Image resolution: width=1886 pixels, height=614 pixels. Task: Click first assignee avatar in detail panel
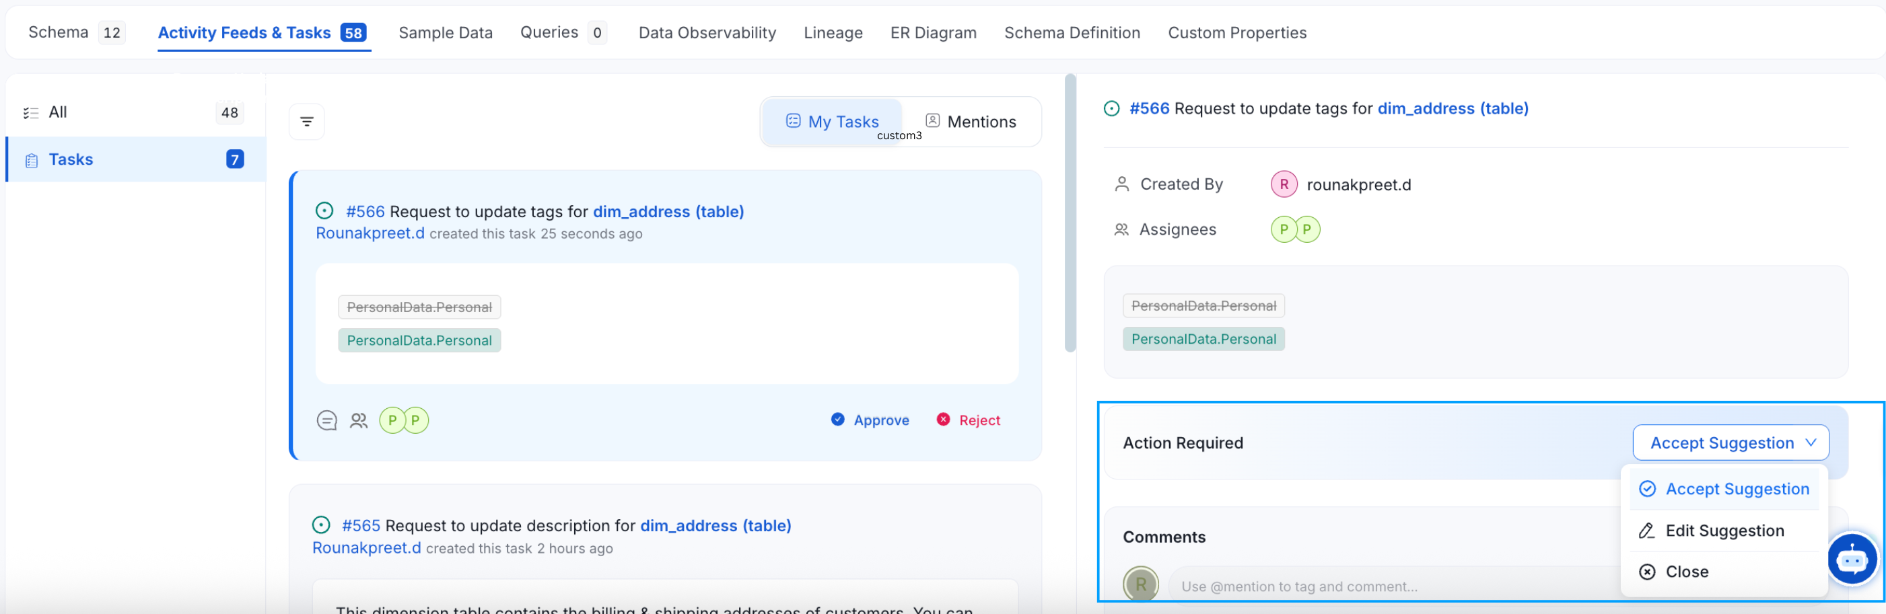point(1283,229)
